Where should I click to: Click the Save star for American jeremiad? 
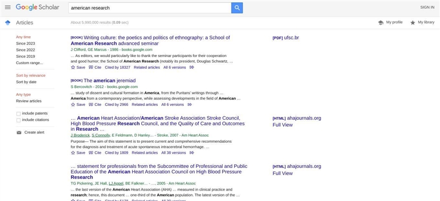(73, 104)
